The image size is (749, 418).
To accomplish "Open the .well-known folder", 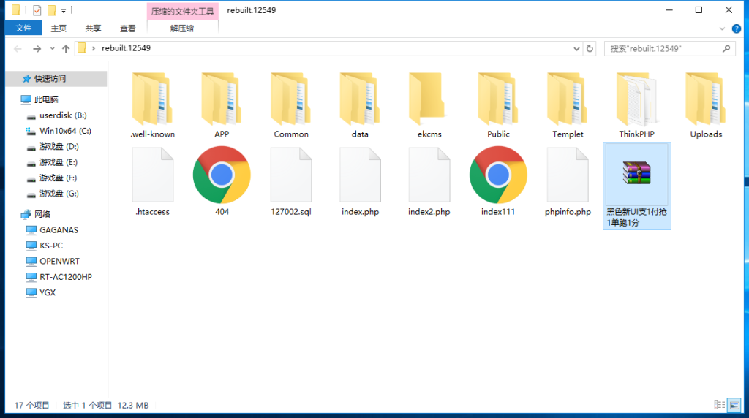I will pyautogui.click(x=152, y=105).
